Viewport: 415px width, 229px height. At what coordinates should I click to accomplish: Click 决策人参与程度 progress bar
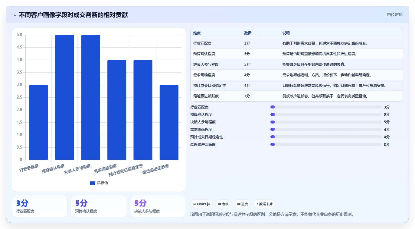326,122
